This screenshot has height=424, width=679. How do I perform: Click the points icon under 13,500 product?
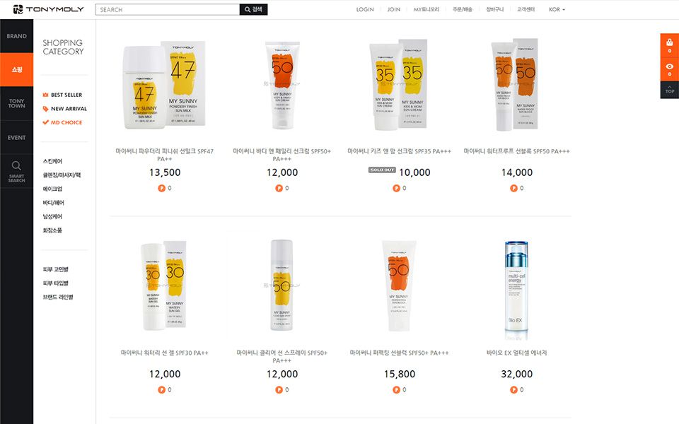tap(161, 188)
